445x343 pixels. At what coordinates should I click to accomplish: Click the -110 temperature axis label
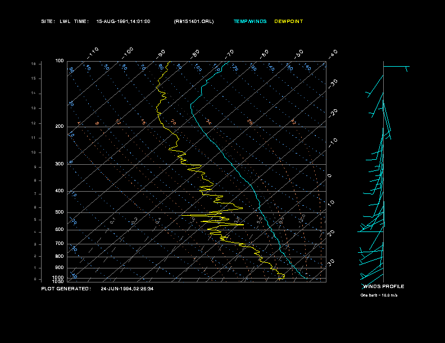(93, 53)
